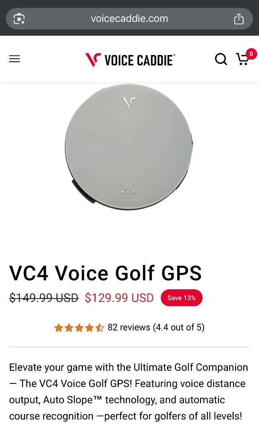The height and width of the screenshot is (430, 259).
Task: Open the hamburger navigation menu
Action: point(15,59)
